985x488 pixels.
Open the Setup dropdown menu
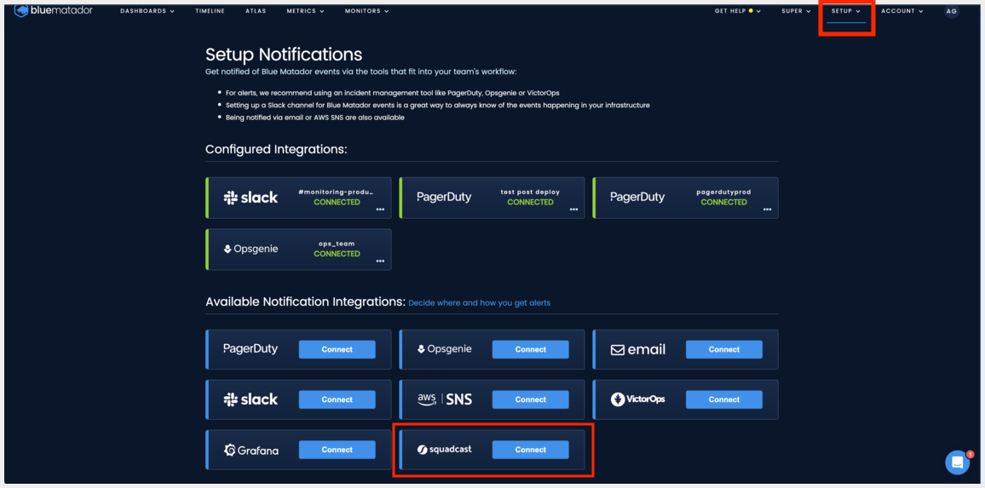tap(845, 11)
